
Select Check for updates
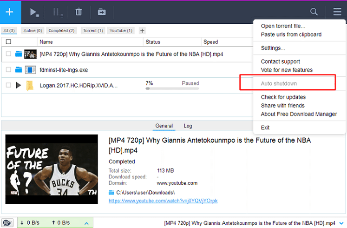283,97
